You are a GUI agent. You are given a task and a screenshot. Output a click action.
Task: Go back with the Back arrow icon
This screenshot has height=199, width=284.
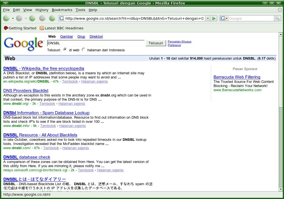coord(6,18)
